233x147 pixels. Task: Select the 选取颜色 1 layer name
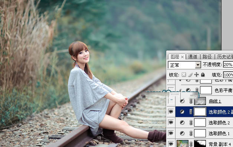[x=219, y=133]
